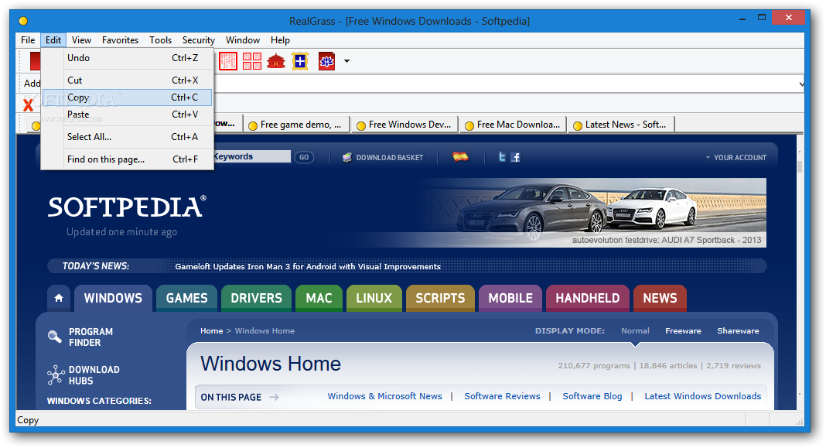
Task: Open the View menu
Action: coord(82,40)
